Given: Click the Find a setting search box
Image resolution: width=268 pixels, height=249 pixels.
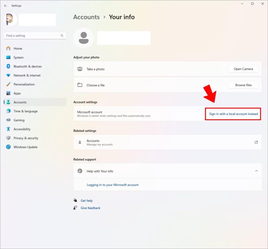Looking at the screenshot, I should (x=35, y=36).
